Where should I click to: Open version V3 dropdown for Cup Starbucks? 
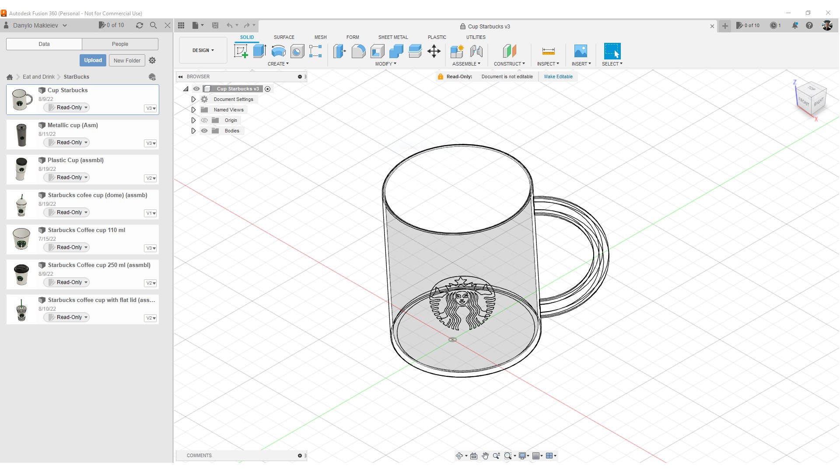point(150,108)
